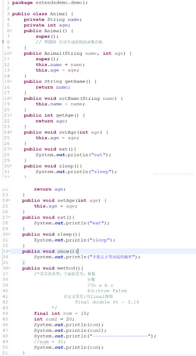
Task: Click 'super();' on line 7
Action: click(x=47, y=36)
